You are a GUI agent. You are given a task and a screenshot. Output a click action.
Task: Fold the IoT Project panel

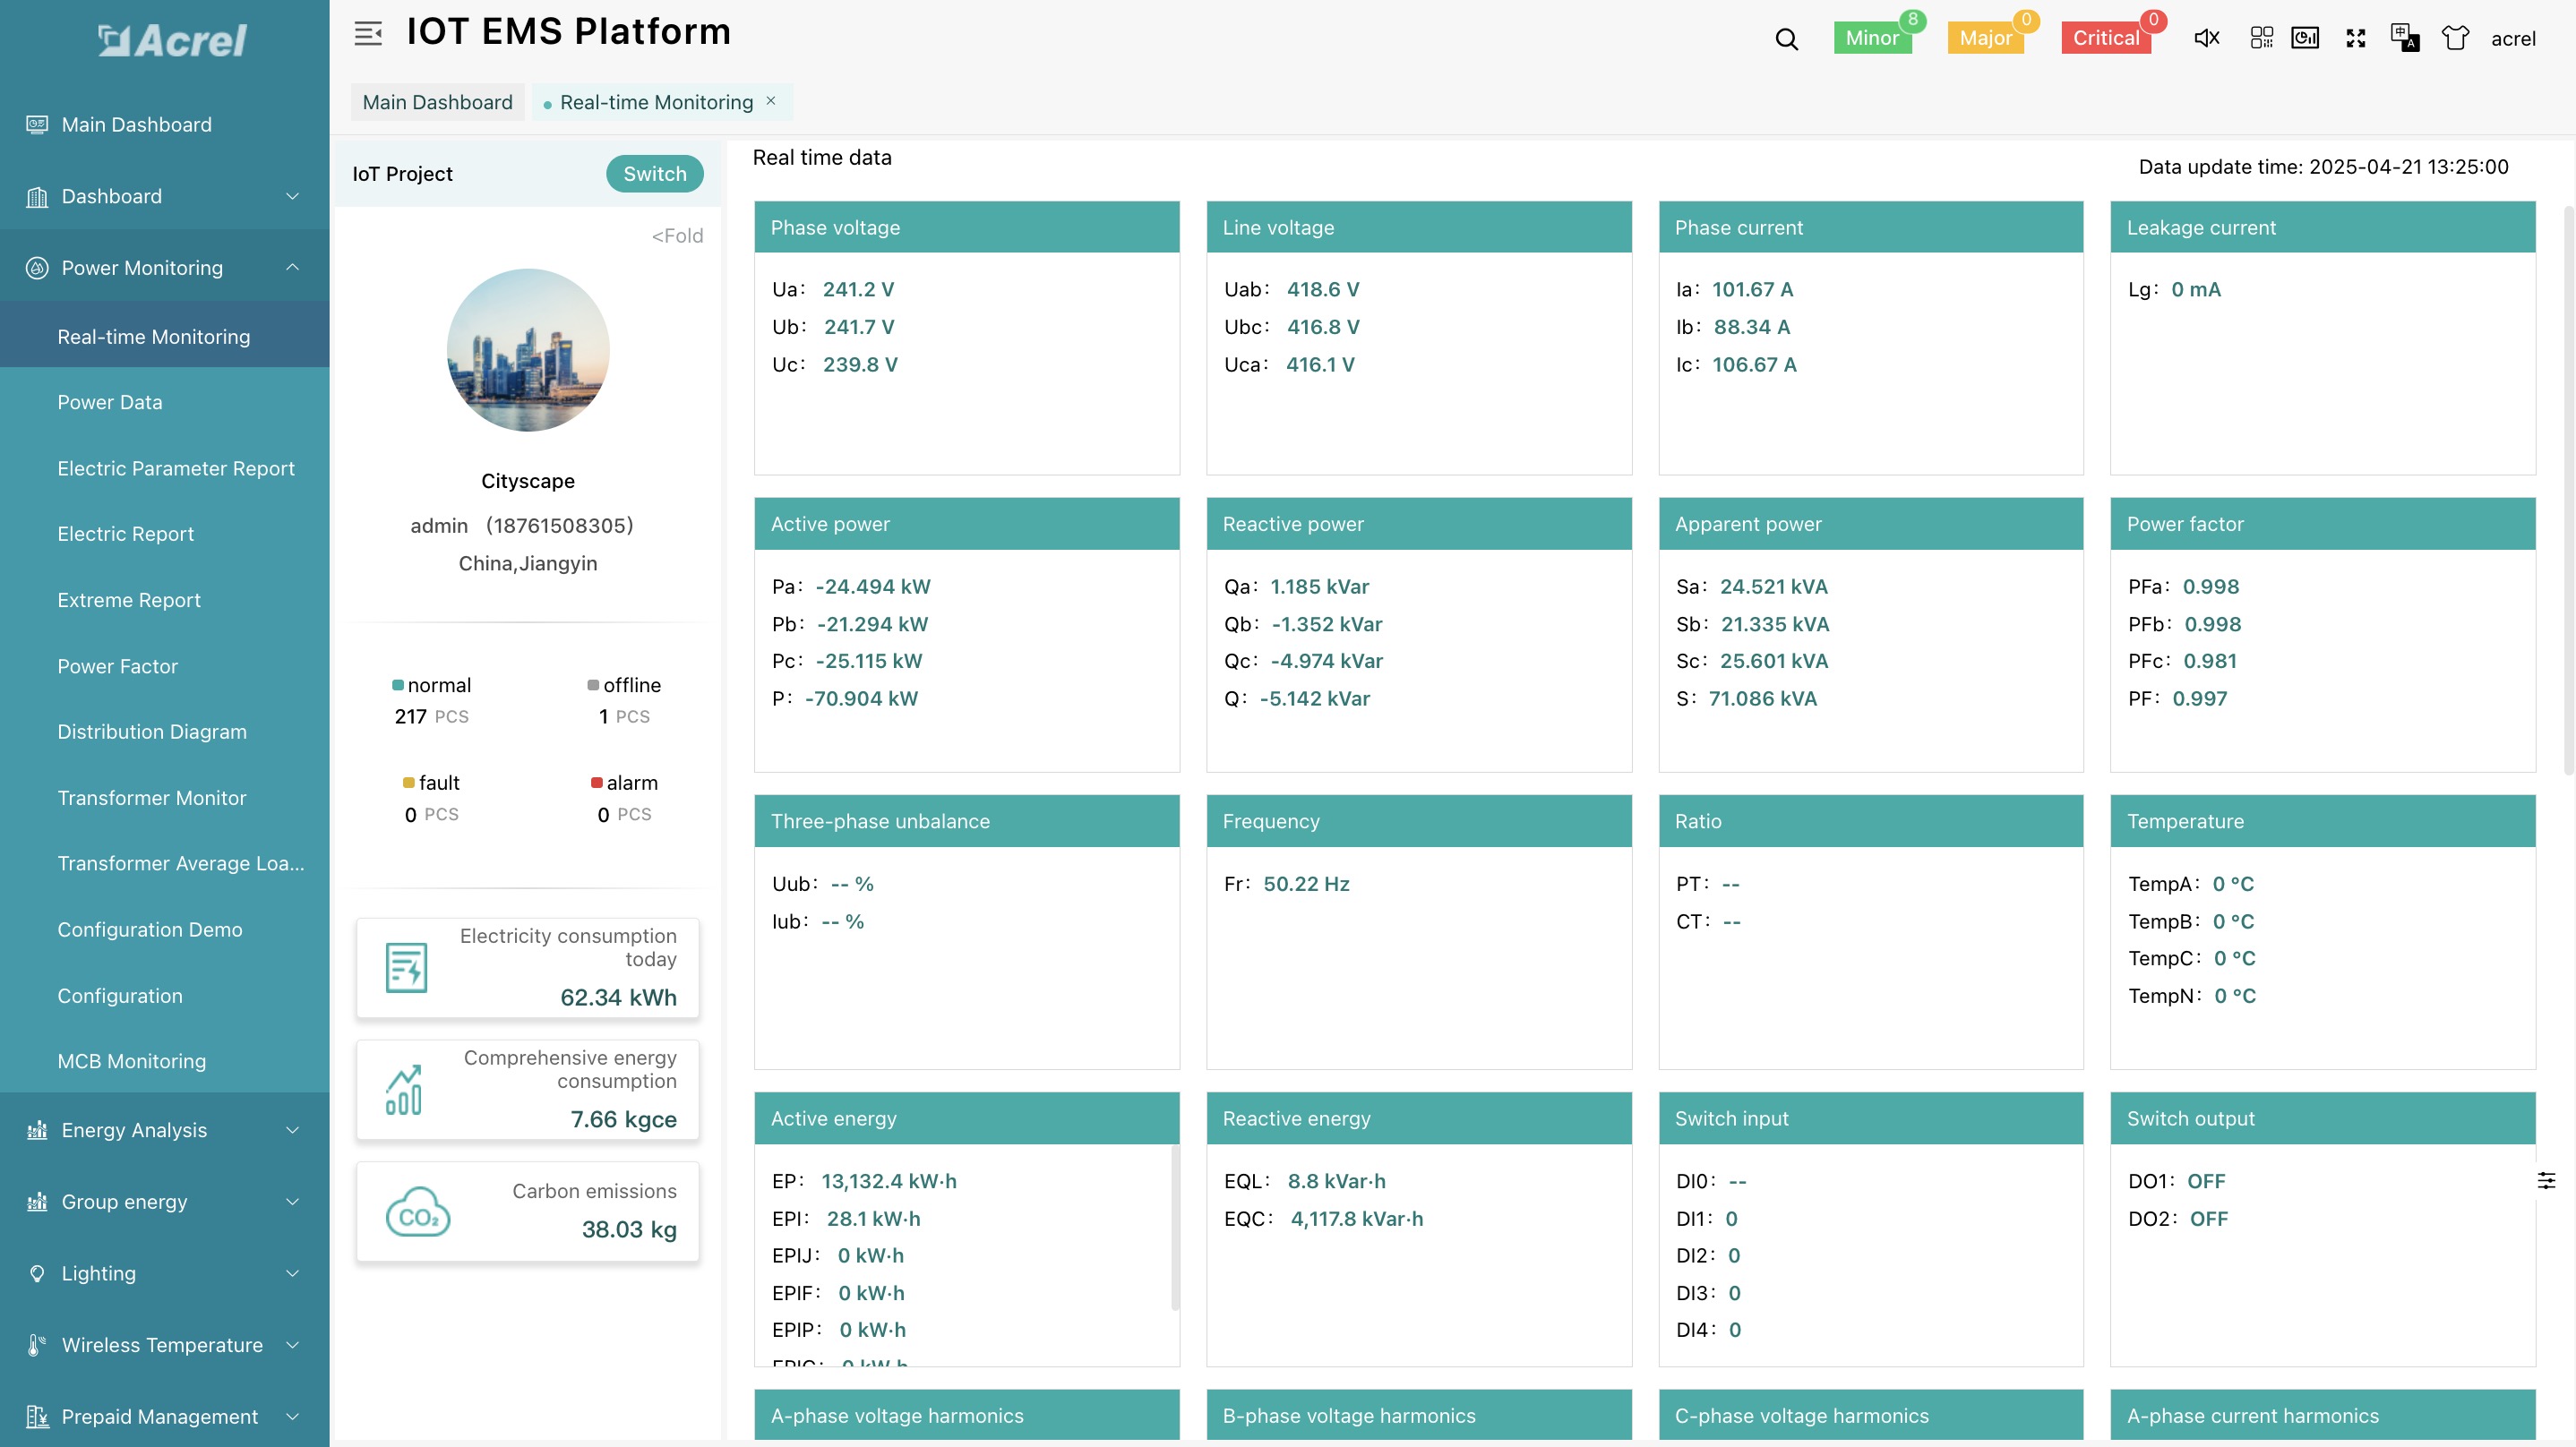tap(677, 236)
